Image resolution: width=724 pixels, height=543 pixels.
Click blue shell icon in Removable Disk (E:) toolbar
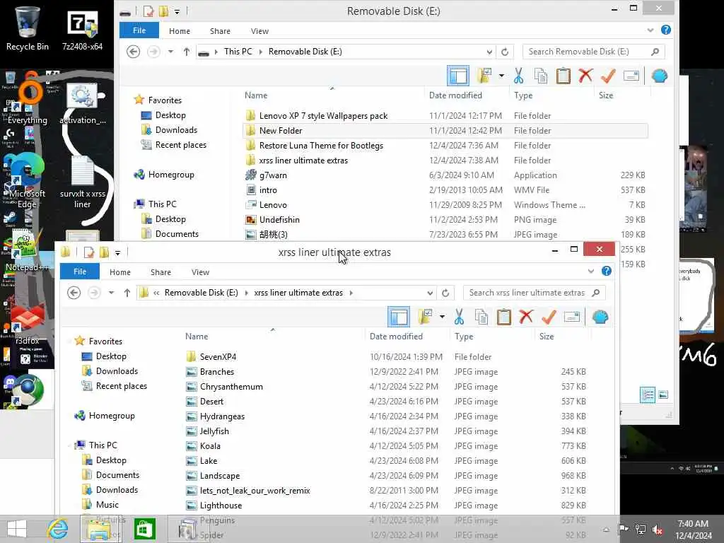660,76
